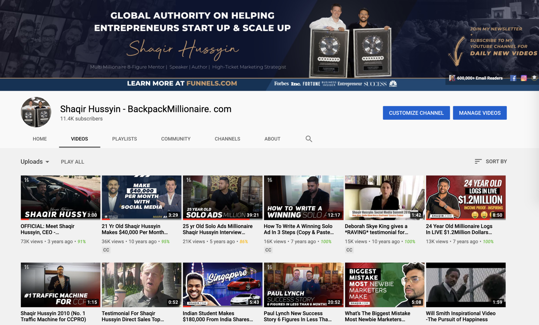Click the title 'OFFICIAL: Meet Shaqir Hussyin, CEO'
Image resolution: width=539 pixels, height=325 pixels.
(48, 229)
